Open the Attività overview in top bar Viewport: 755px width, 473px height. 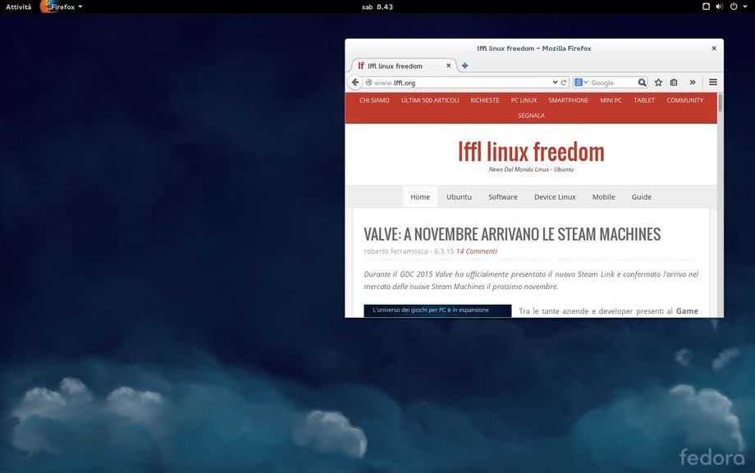point(18,7)
